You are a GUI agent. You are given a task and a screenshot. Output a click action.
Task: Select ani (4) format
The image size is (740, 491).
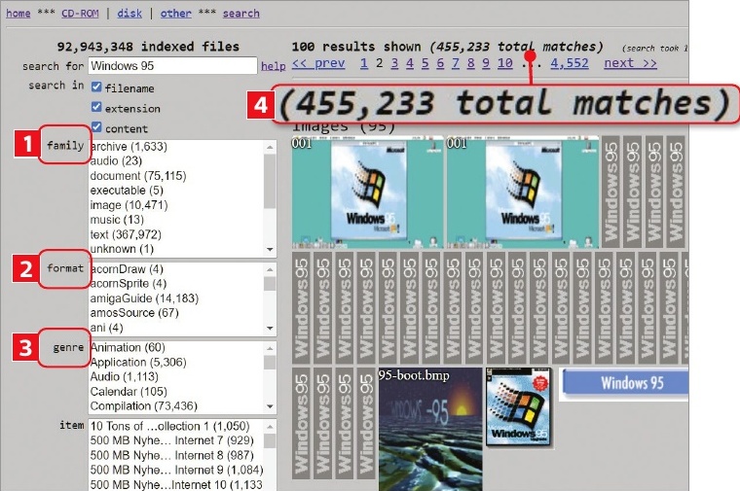[x=107, y=328]
